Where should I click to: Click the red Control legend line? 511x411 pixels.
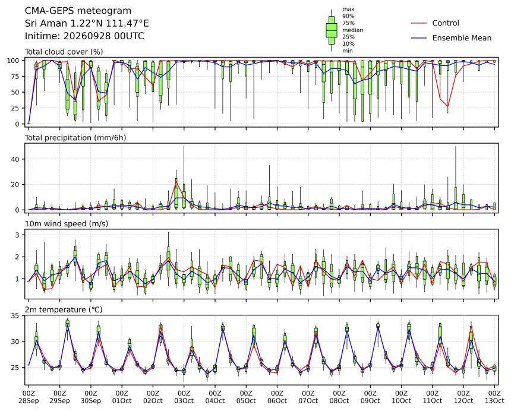[419, 23]
